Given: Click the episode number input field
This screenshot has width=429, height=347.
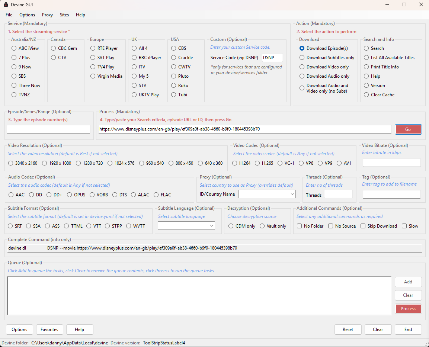Looking at the screenshot, I should coord(48,129).
